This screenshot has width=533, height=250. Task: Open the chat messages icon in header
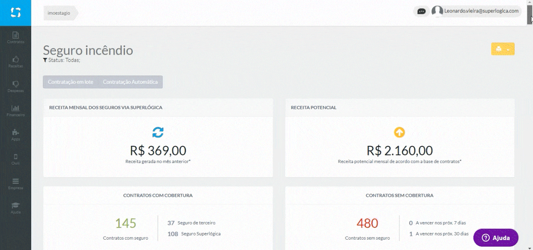coord(421,11)
